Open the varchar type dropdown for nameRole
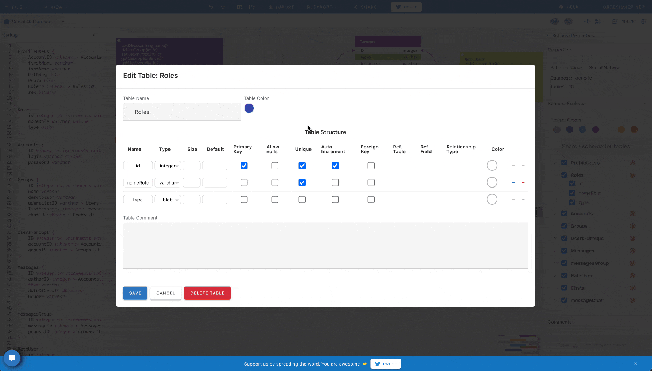 coord(168,183)
